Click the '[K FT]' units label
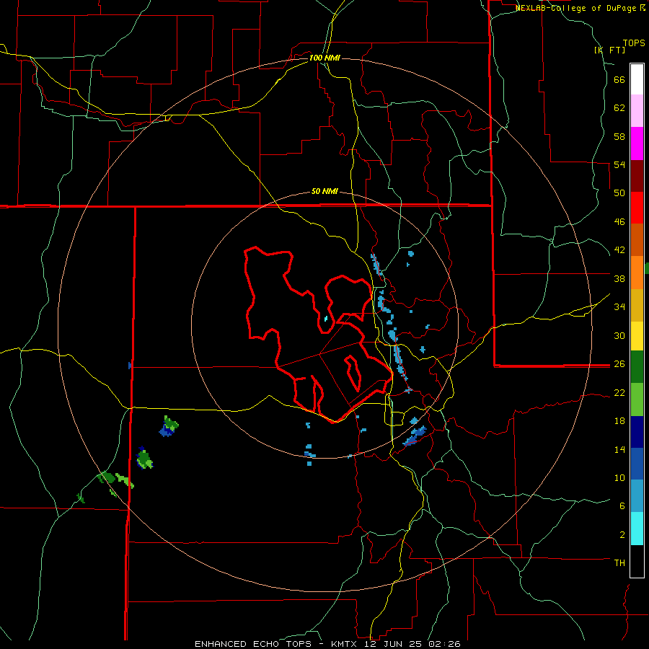Viewport: 649px width, 649px height. coord(609,50)
